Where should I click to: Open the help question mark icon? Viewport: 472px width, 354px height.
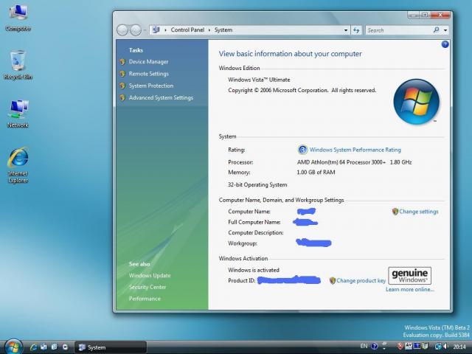click(445, 44)
